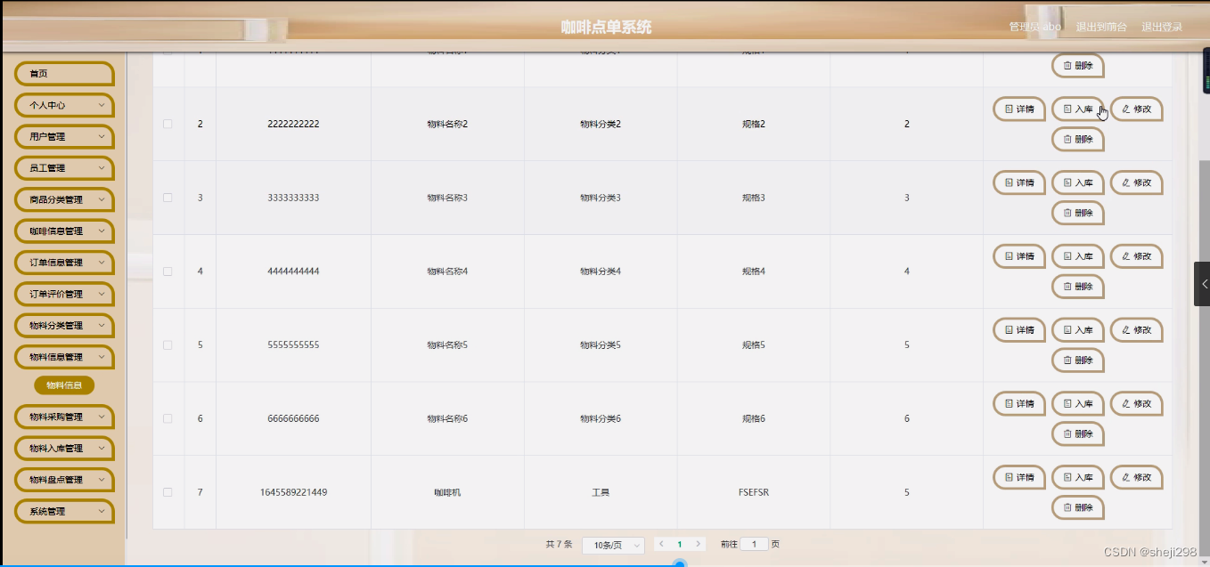Image resolution: width=1210 pixels, height=567 pixels.
Task: Click the 修改 icon for 咖啡机 row
Action: pos(1136,477)
